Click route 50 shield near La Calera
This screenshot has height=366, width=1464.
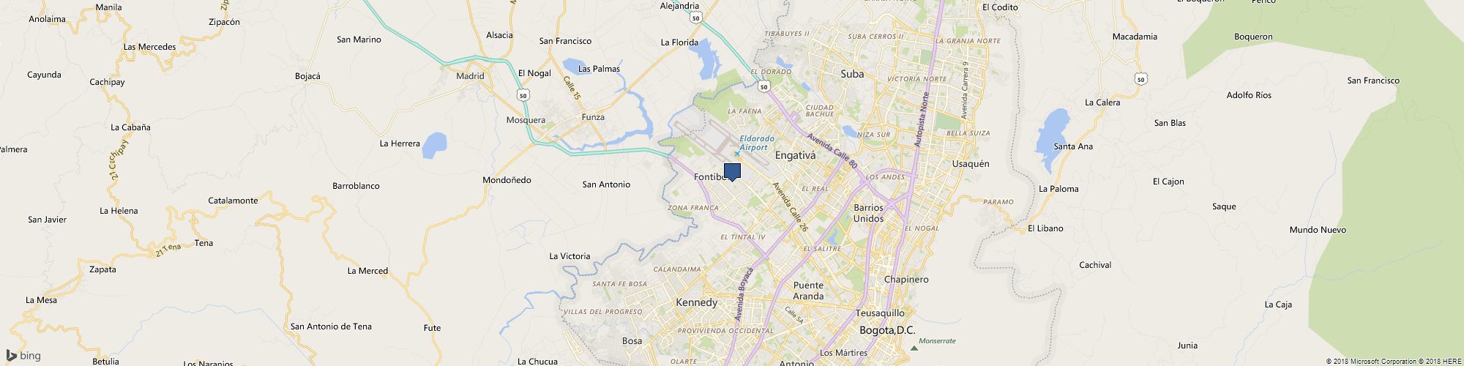[1140, 78]
